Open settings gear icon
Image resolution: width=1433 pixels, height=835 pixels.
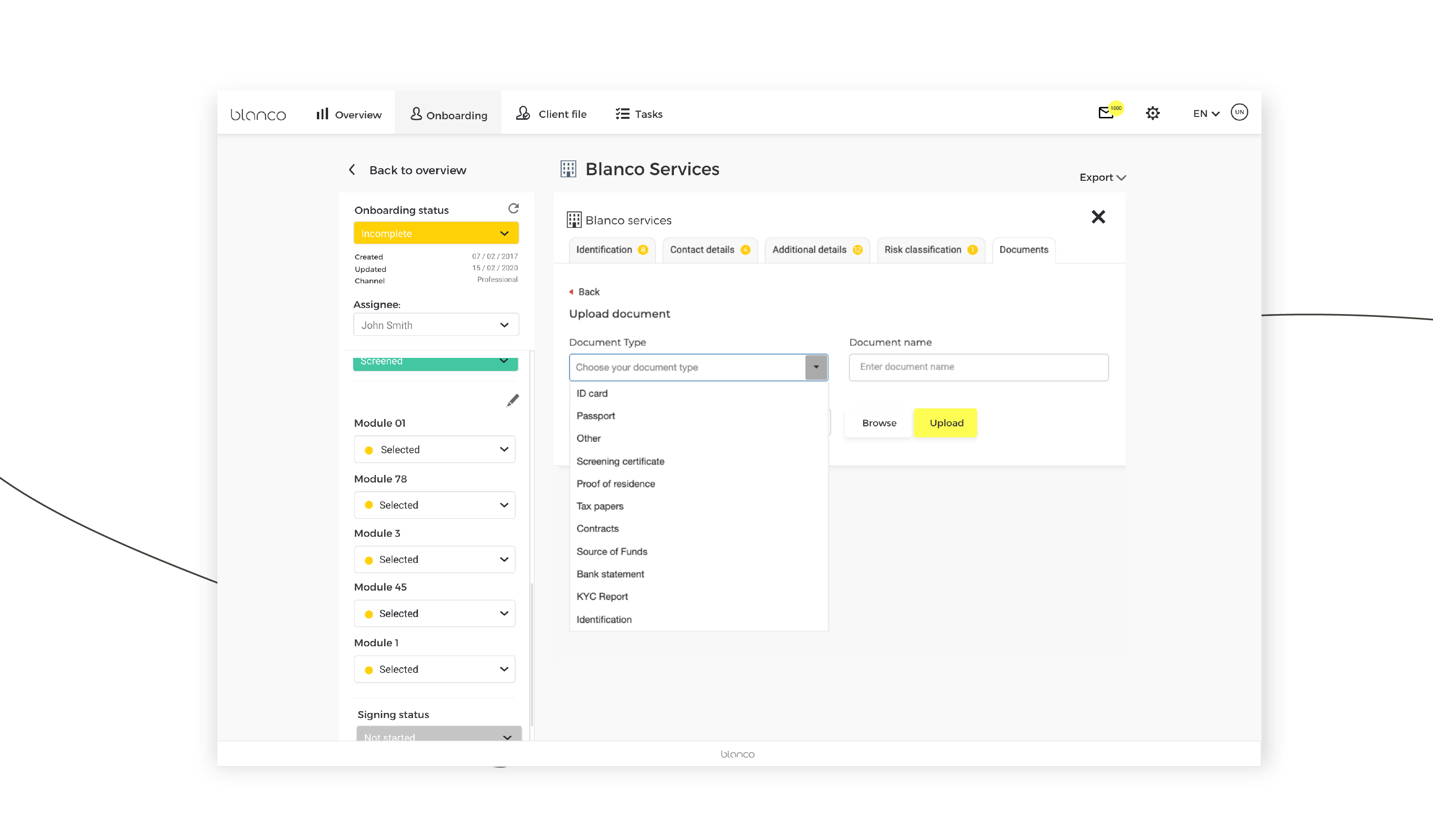1152,113
